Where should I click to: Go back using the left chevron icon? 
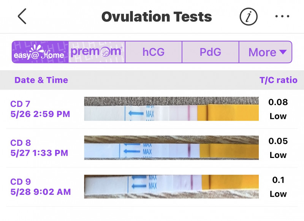click(x=22, y=16)
